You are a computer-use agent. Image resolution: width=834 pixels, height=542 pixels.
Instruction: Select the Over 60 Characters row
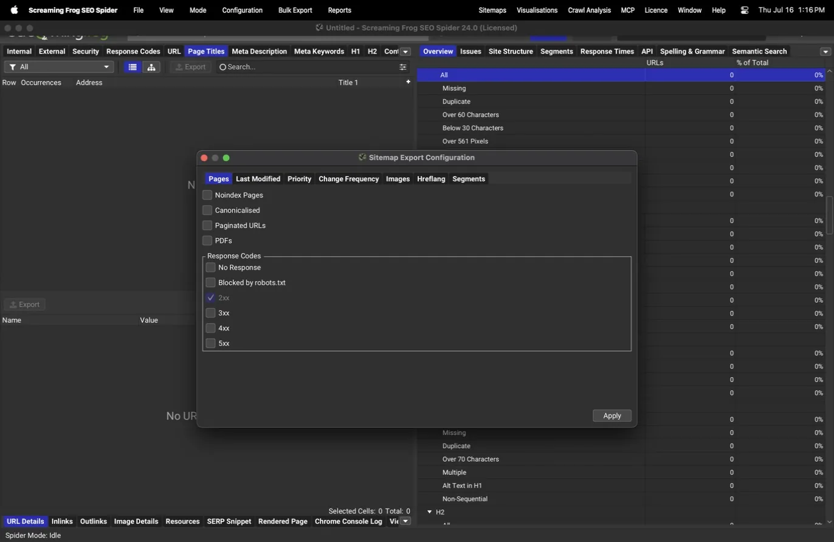621,115
